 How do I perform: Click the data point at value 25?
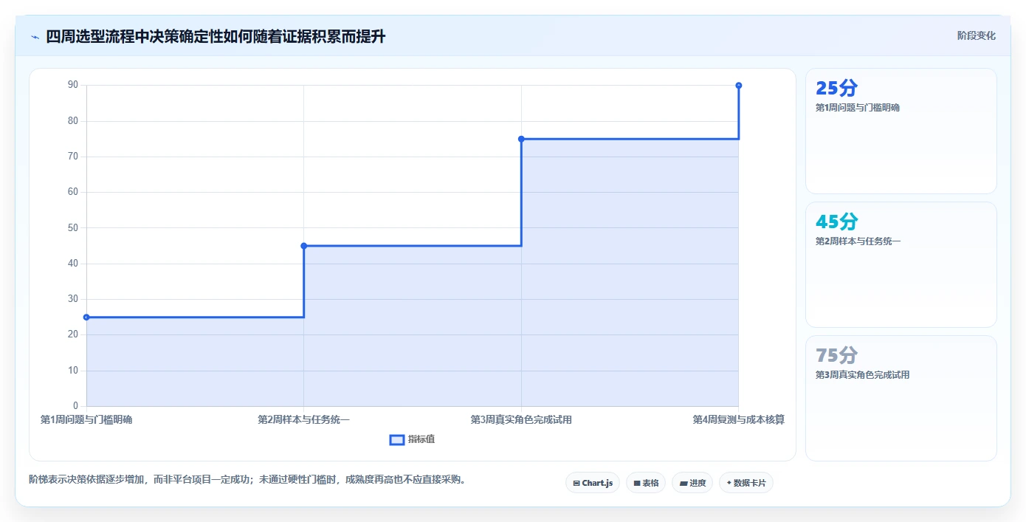[86, 317]
